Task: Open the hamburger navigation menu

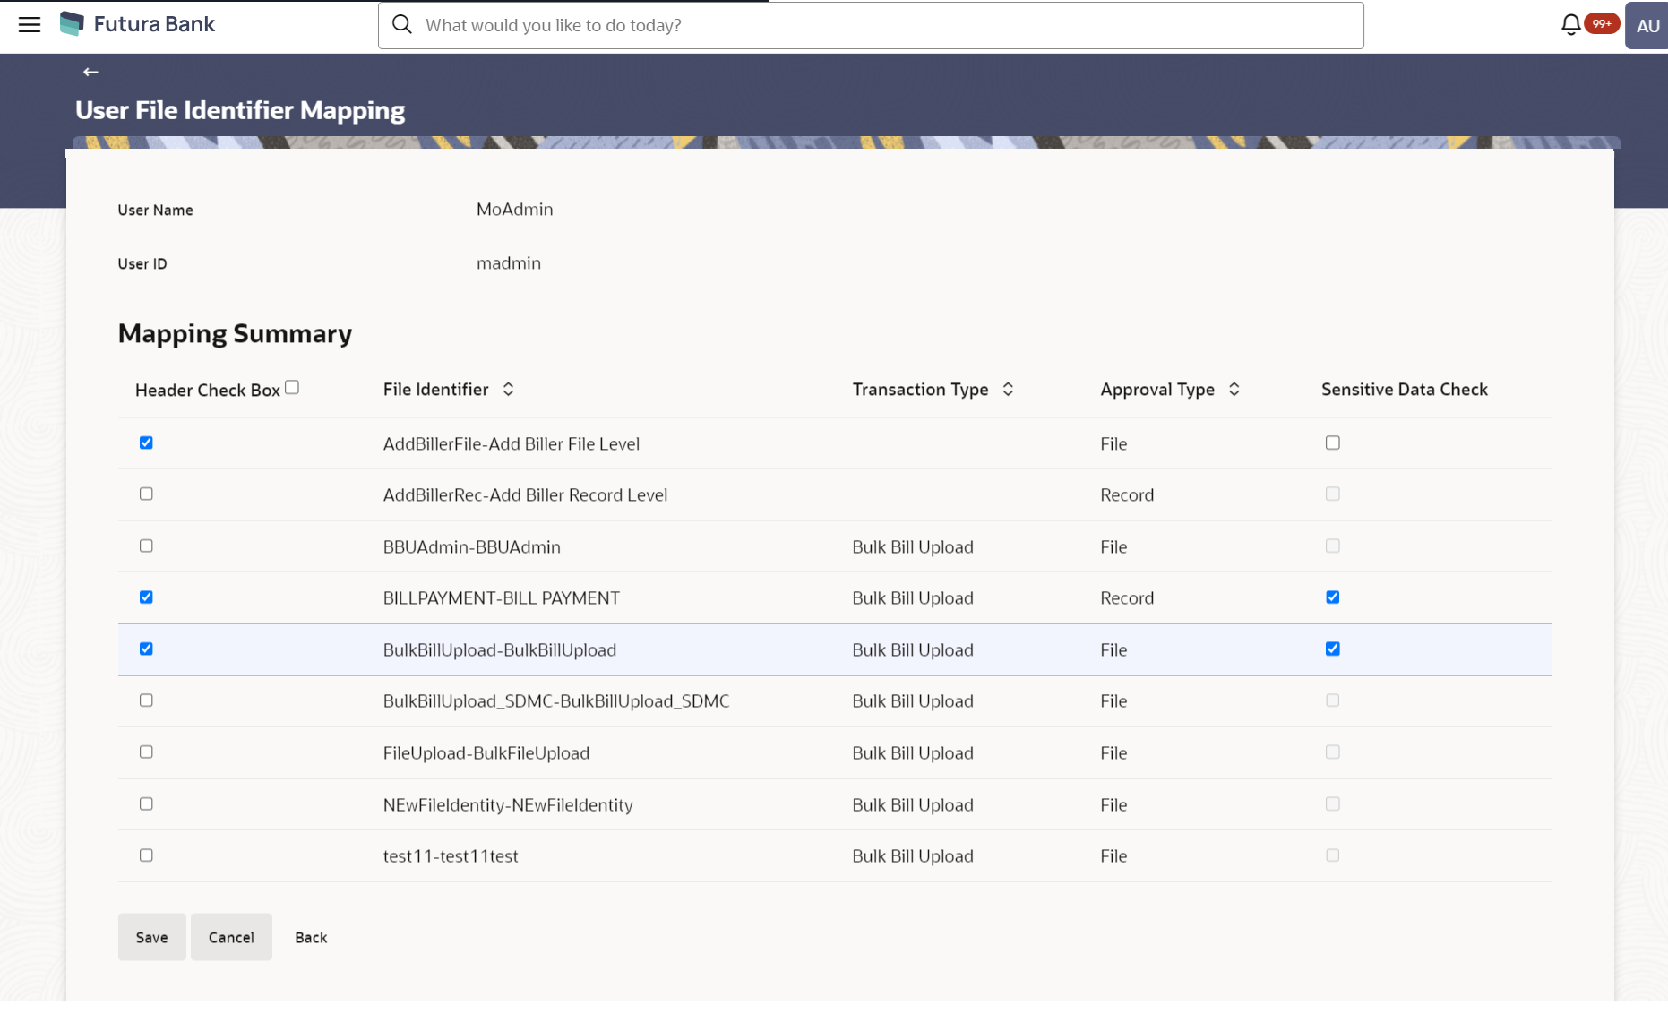Action: click(30, 25)
